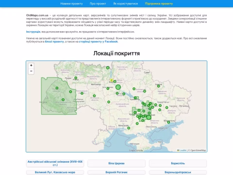Follow the сторінці проекту у Facebook link
Viewport: 233px width, 175px height.
(98, 41)
